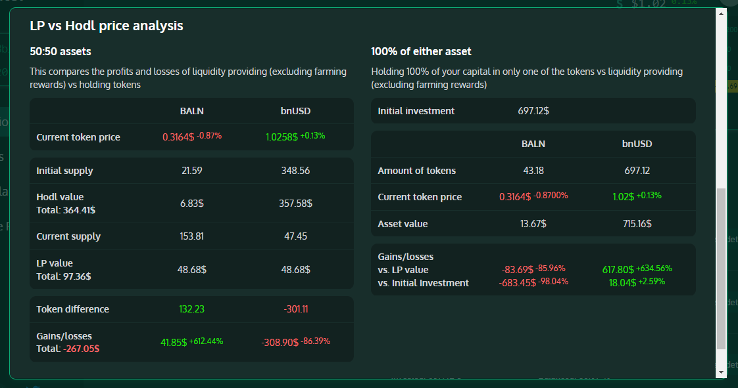The width and height of the screenshot is (738, 388).
Task: Click the BALN amount of tokens 43.18
Action: 533,171
